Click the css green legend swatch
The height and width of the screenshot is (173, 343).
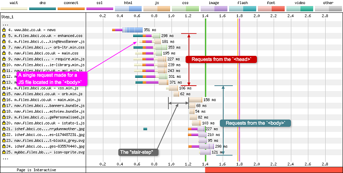click(x=185, y=9)
